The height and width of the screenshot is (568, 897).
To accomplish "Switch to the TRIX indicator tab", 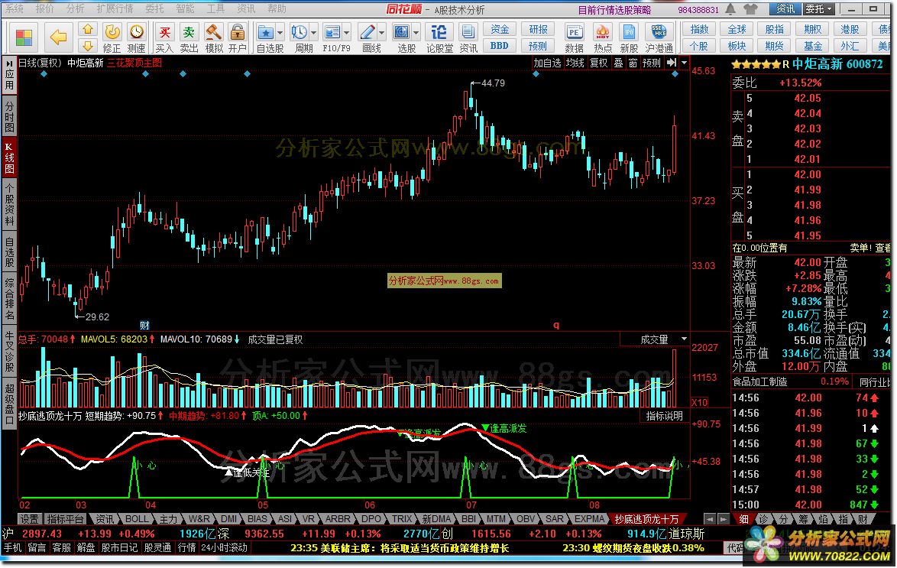I will 402,519.
